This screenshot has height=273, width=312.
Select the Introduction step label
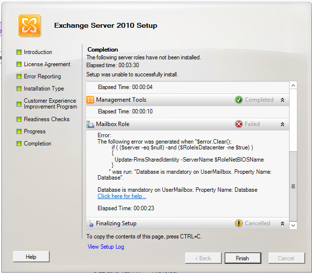tap(38, 52)
